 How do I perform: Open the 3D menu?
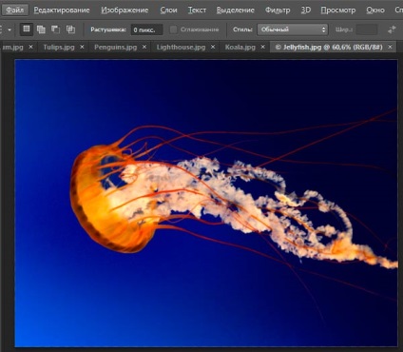pos(306,10)
